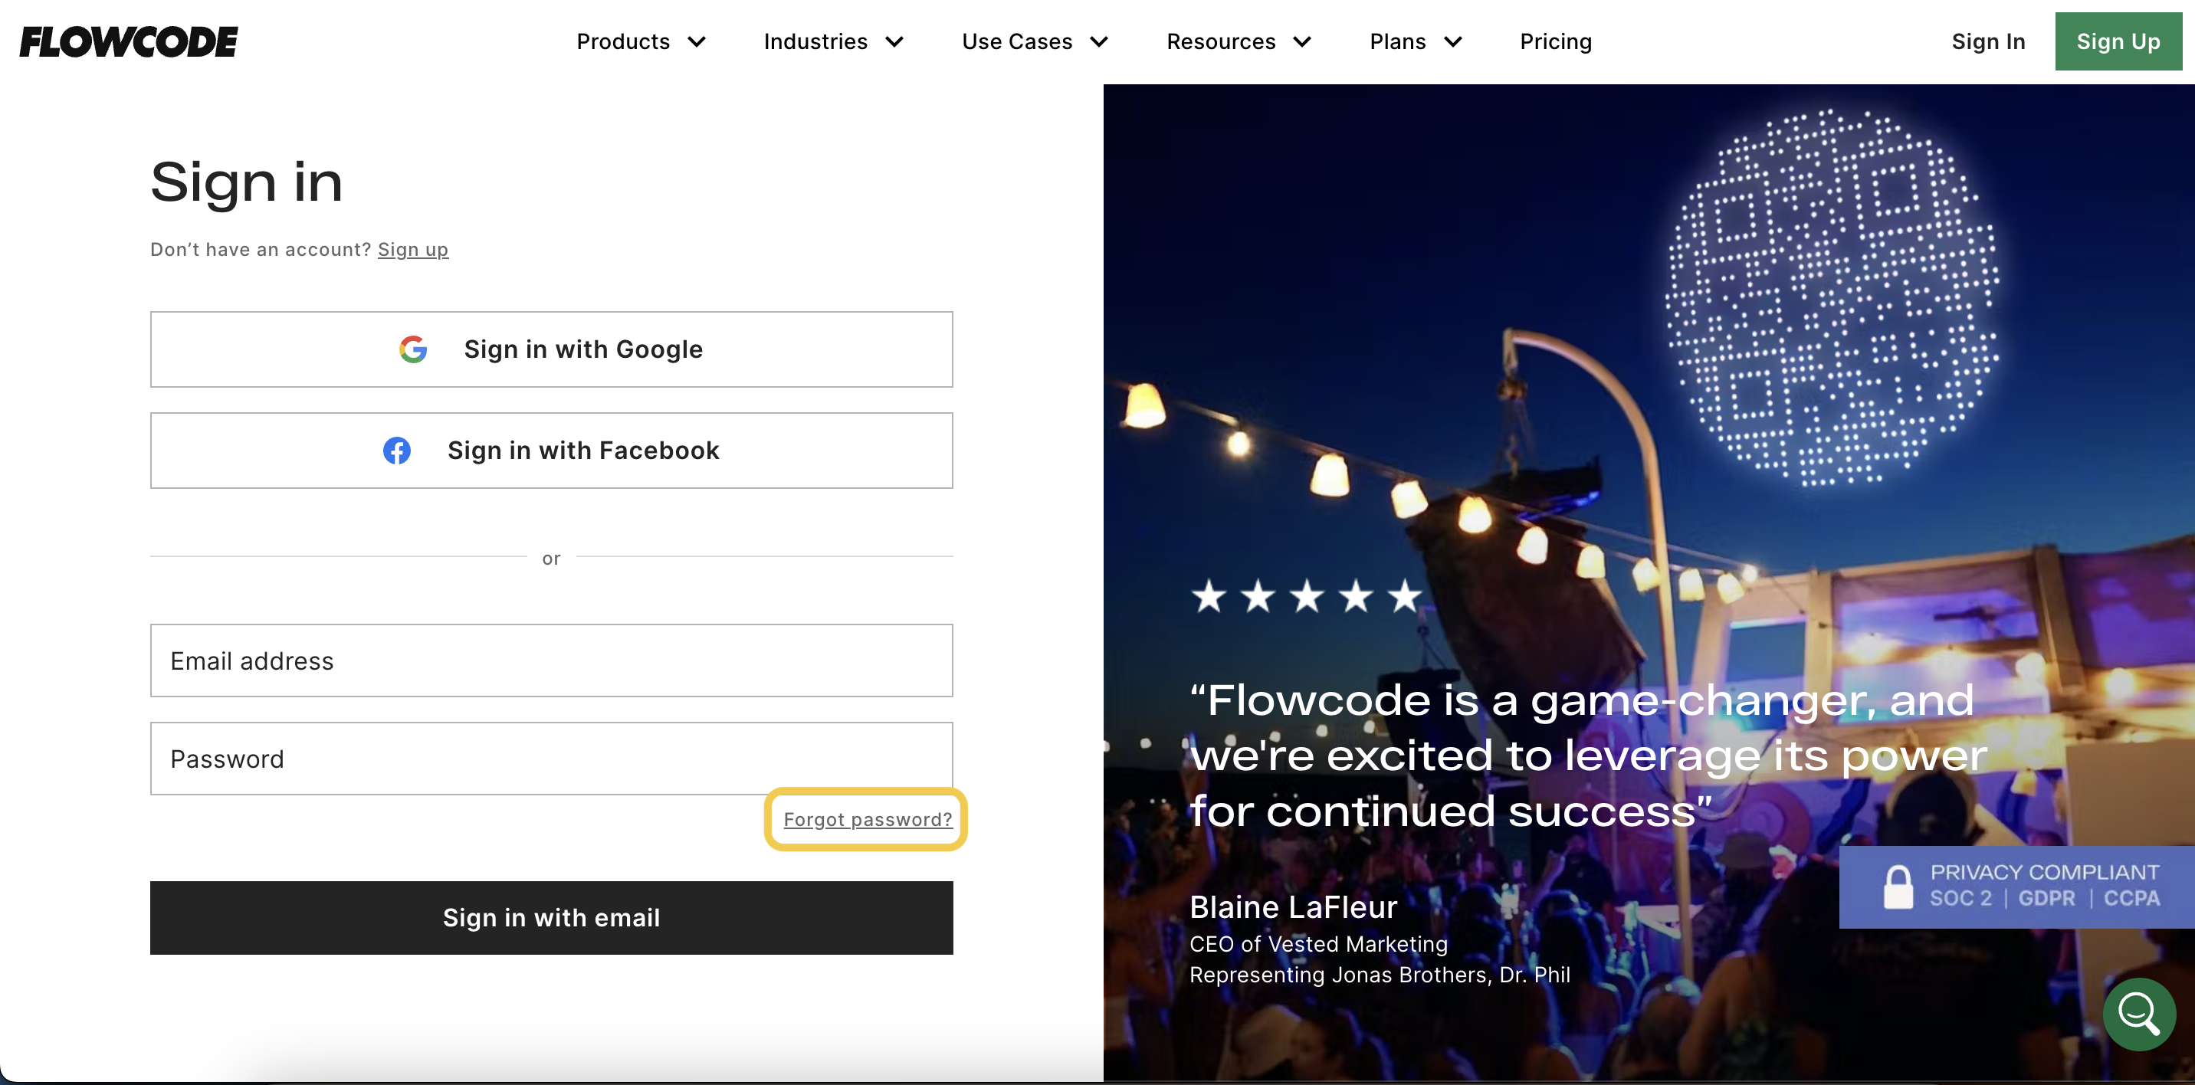Sign in with Google

pyautogui.click(x=551, y=349)
